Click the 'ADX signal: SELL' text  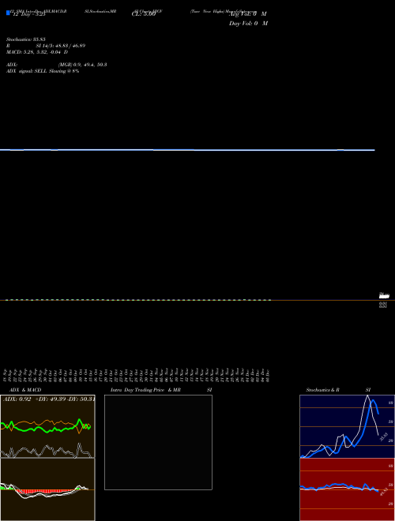[x=27, y=71]
